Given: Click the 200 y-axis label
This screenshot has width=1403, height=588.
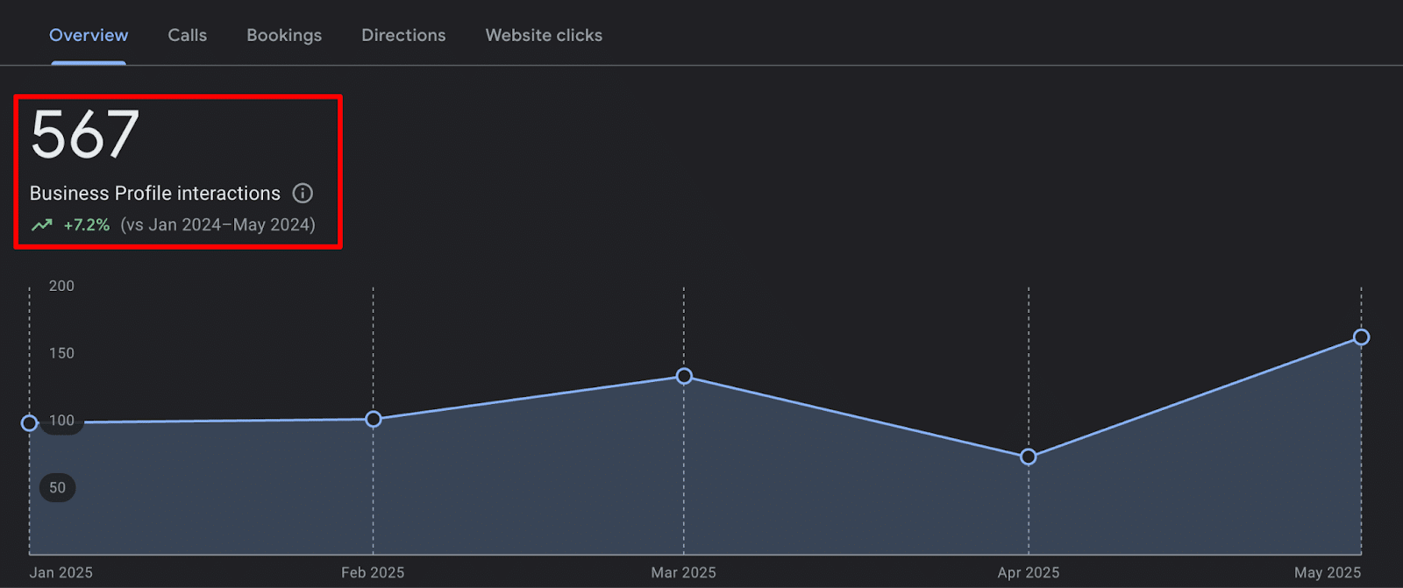Looking at the screenshot, I should coord(61,286).
